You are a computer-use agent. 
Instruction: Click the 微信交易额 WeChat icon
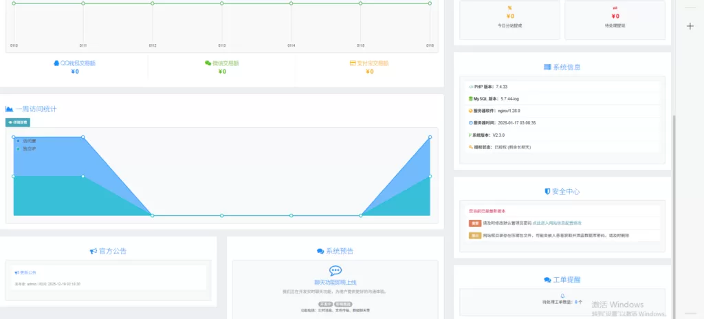coord(208,63)
